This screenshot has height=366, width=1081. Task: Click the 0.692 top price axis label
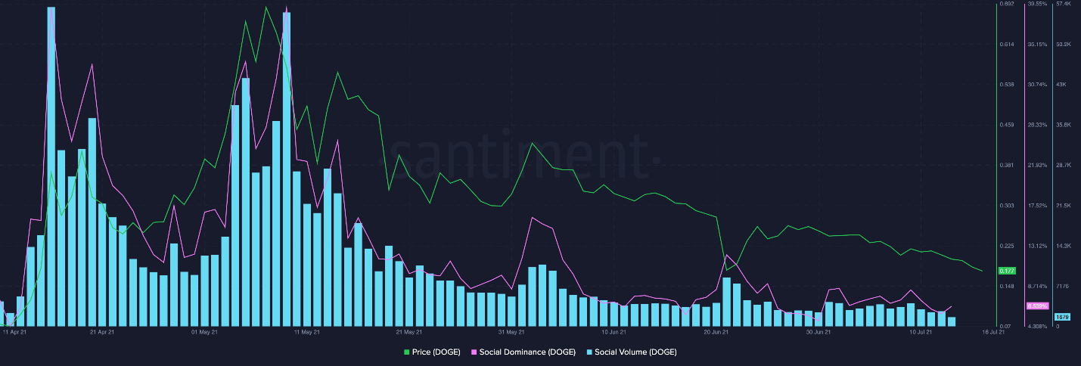pyautogui.click(x=1007, y=4)
